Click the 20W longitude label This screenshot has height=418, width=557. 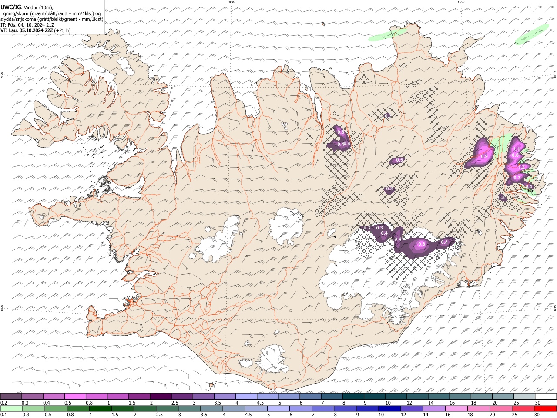pos(232,2)
